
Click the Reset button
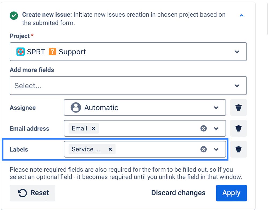coord(32,193)
